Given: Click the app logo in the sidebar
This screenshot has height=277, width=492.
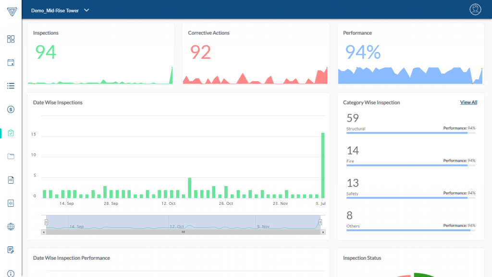Looking at the screenshot, I should (x=12, y=12).
